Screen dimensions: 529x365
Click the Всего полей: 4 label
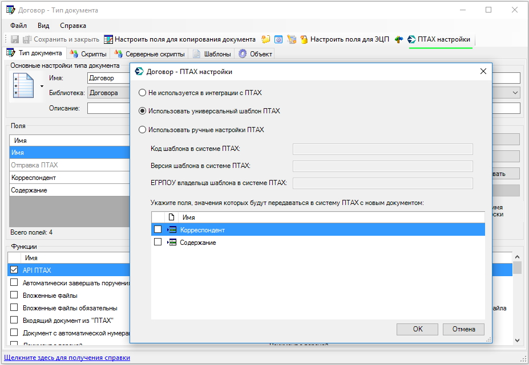pyautogui.click(x=31, y=232)
